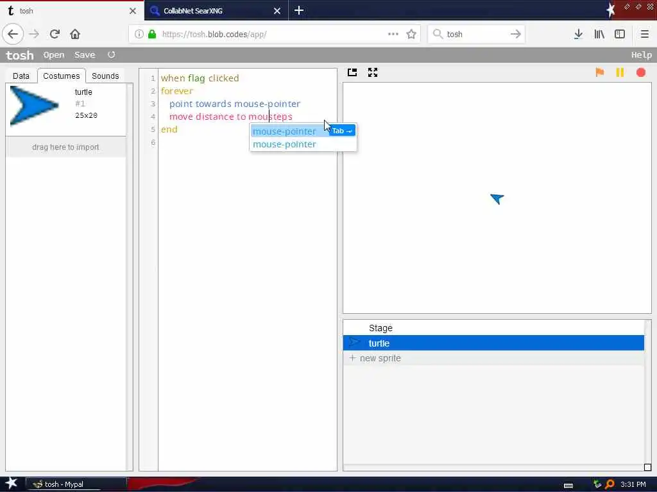Close the CollabNet SearXNG tab
The height and width of the screenshot is (492, 657).
(x=277, y=11)
